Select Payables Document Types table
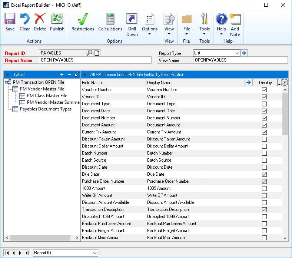 tap(46, 109)
